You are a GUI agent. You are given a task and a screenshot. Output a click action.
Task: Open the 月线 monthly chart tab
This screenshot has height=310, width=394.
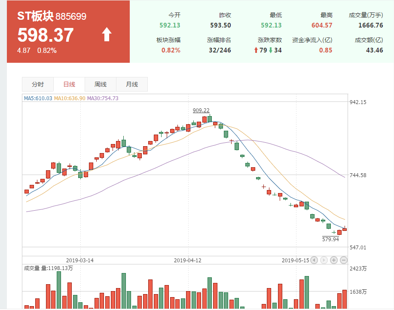click(x=132, y=84)
